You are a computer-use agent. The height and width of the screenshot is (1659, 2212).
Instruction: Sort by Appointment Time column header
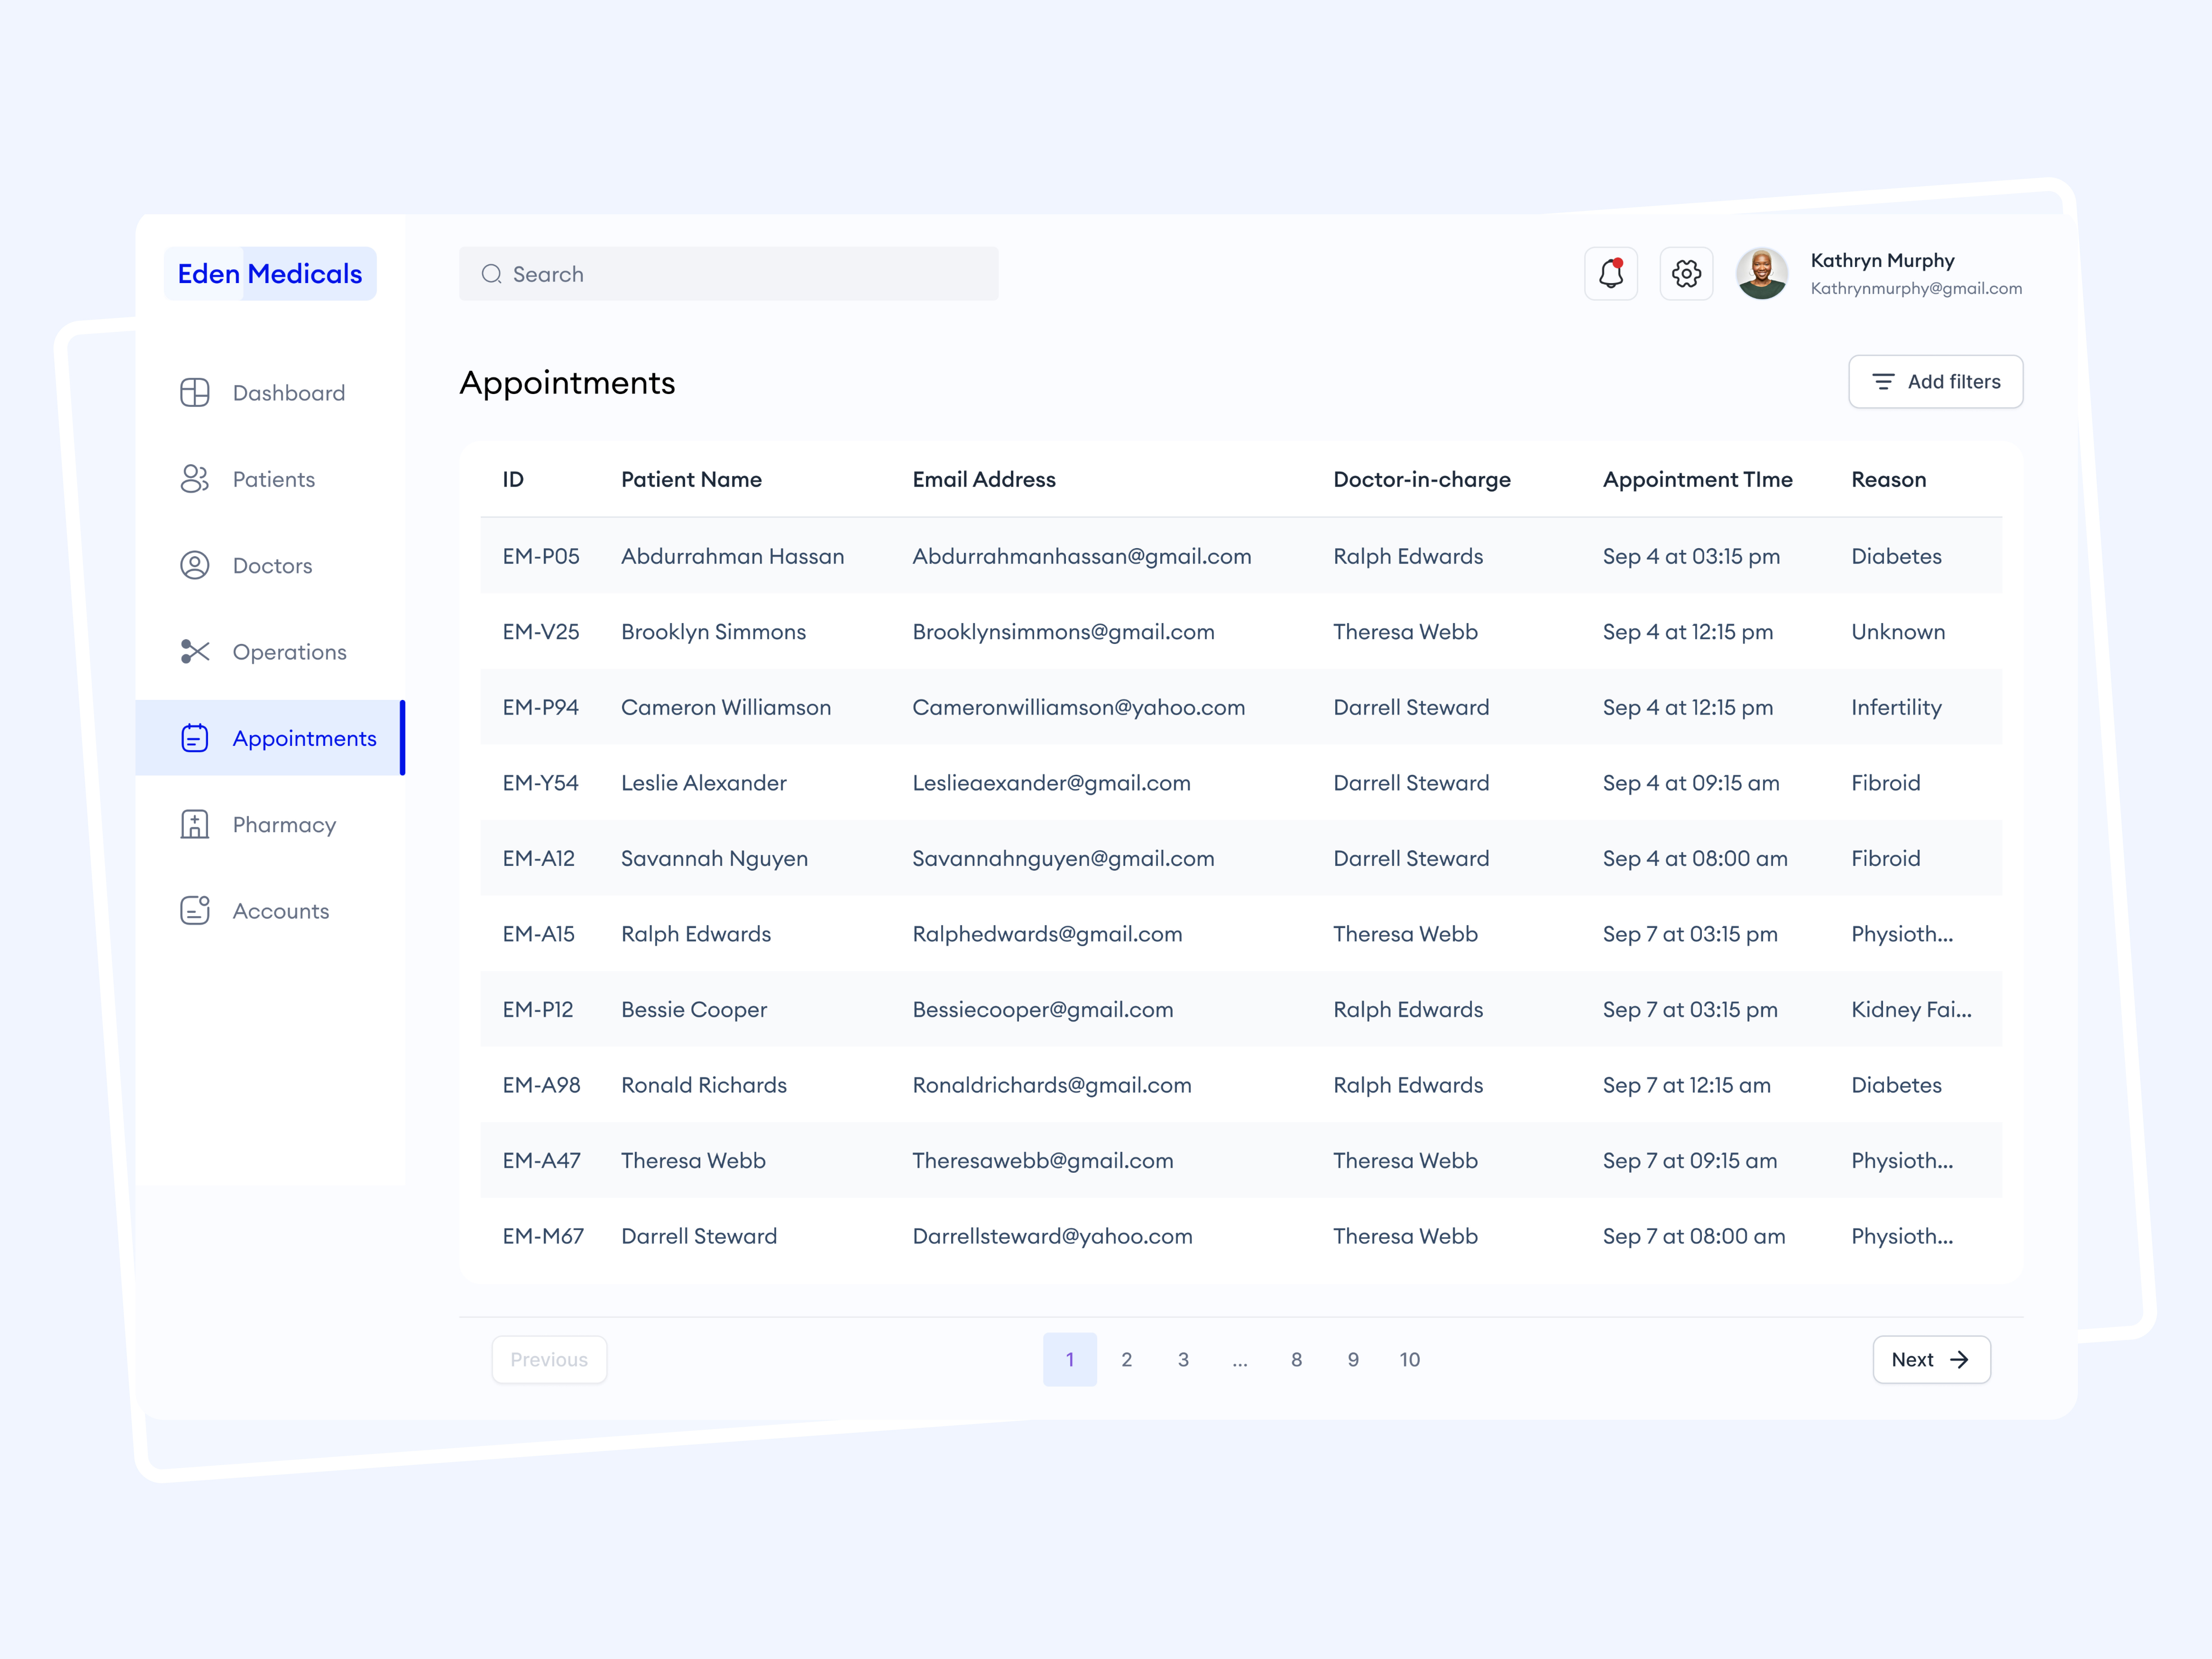(x=1697, y=479)
